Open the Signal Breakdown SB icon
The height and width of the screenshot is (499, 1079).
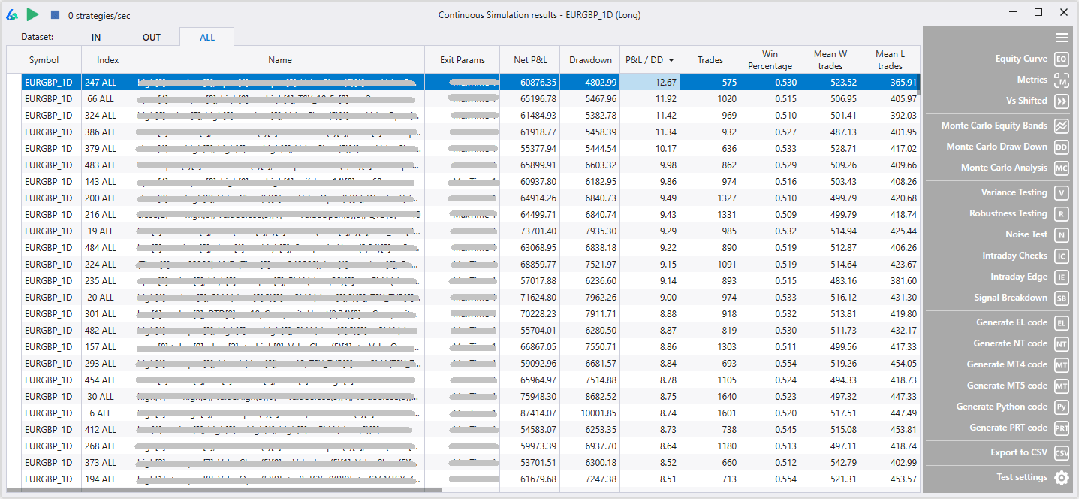1061,298
